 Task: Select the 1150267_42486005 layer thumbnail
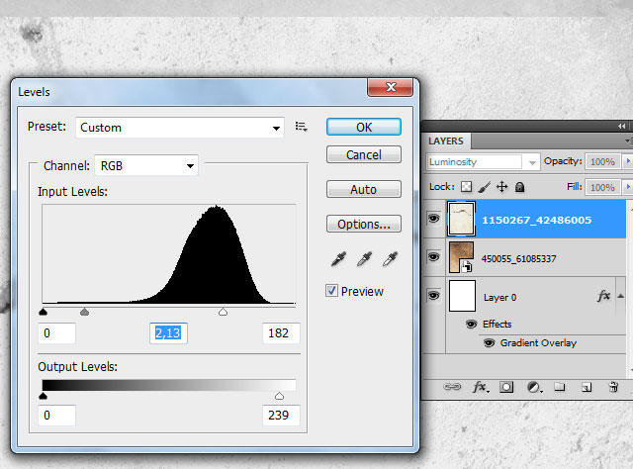click(x=462, y=219)
